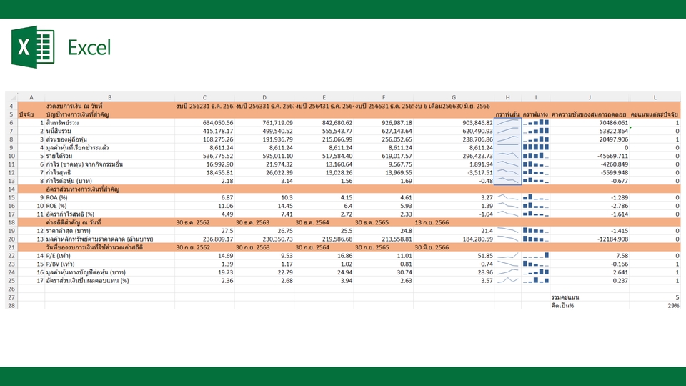686x386 pixels.
Task: Click the 29% result cell
Action: pyautogui.click(x=655, y=305)
